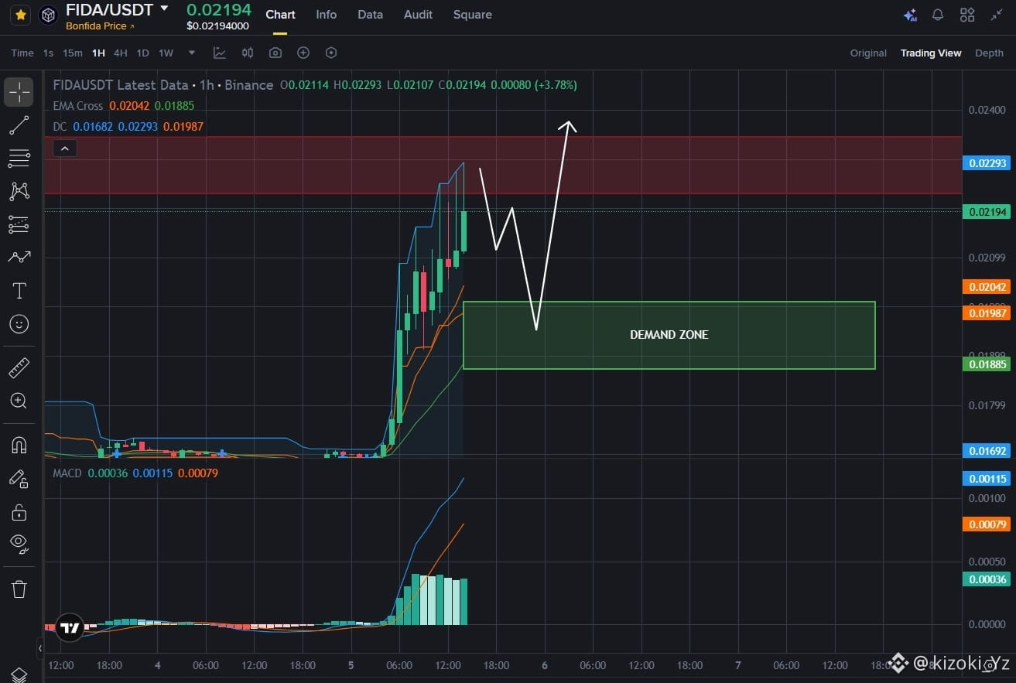Toggle stay in drawing mode pencil-lock

pyautogui.click(x=19, y=479)
